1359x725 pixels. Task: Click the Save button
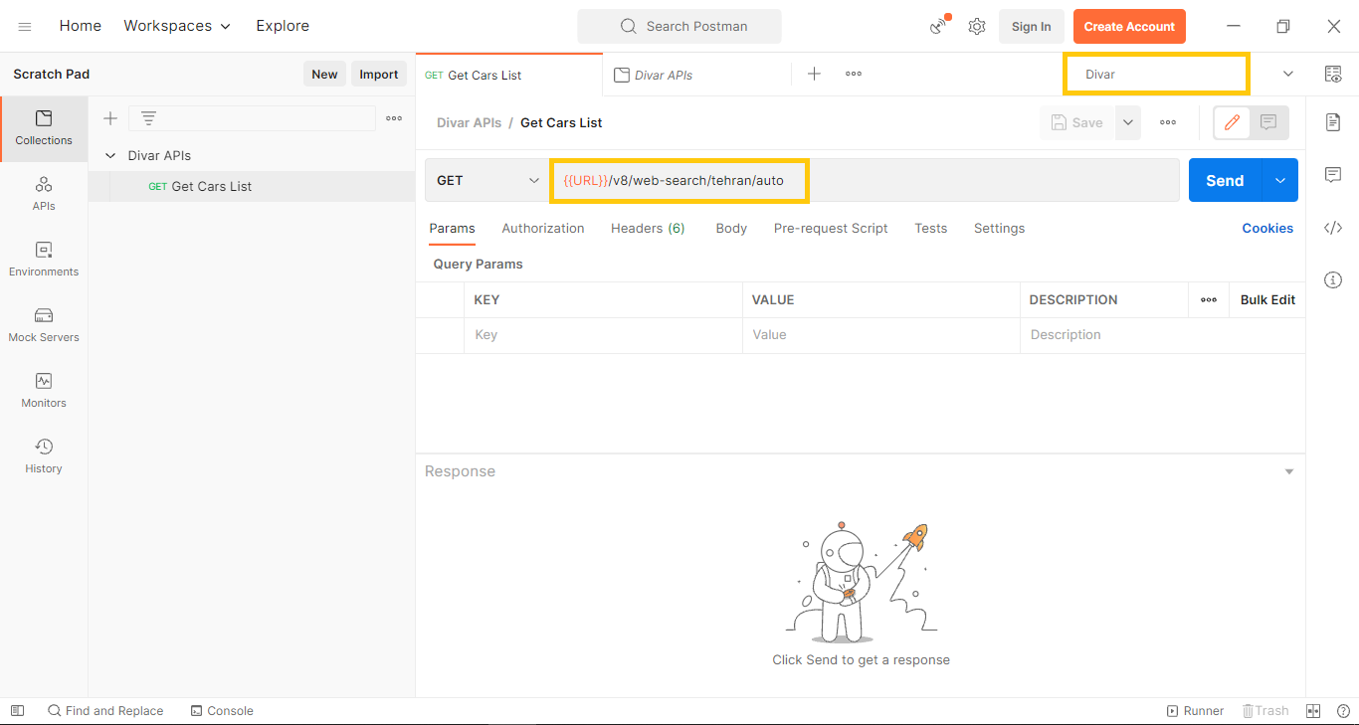coord(1077,122)
